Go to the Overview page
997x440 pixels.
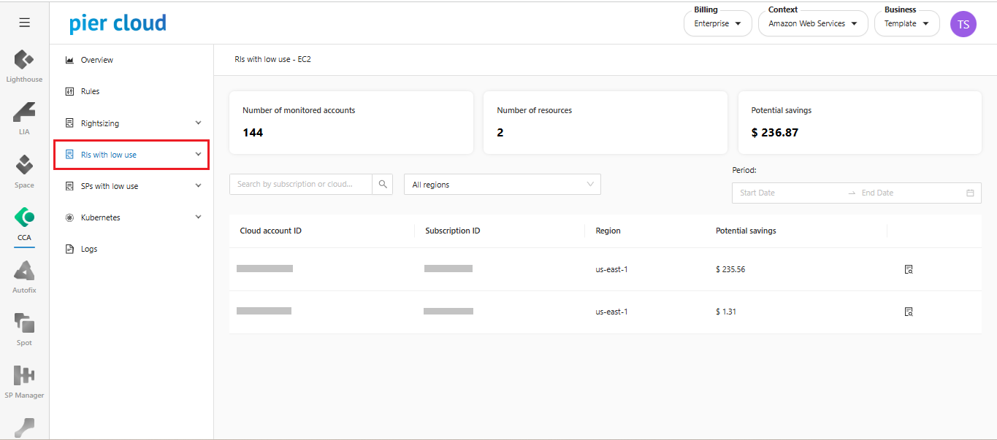coord(96,60)
